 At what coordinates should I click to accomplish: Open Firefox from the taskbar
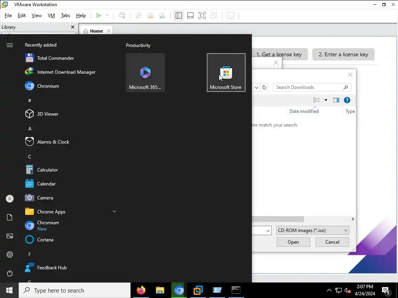141,290
